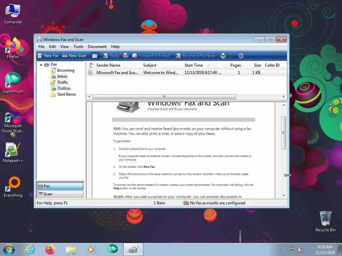342x256 pixels.
Task: Select the Supermium desktop shortcut
Action: coord(13,83)
